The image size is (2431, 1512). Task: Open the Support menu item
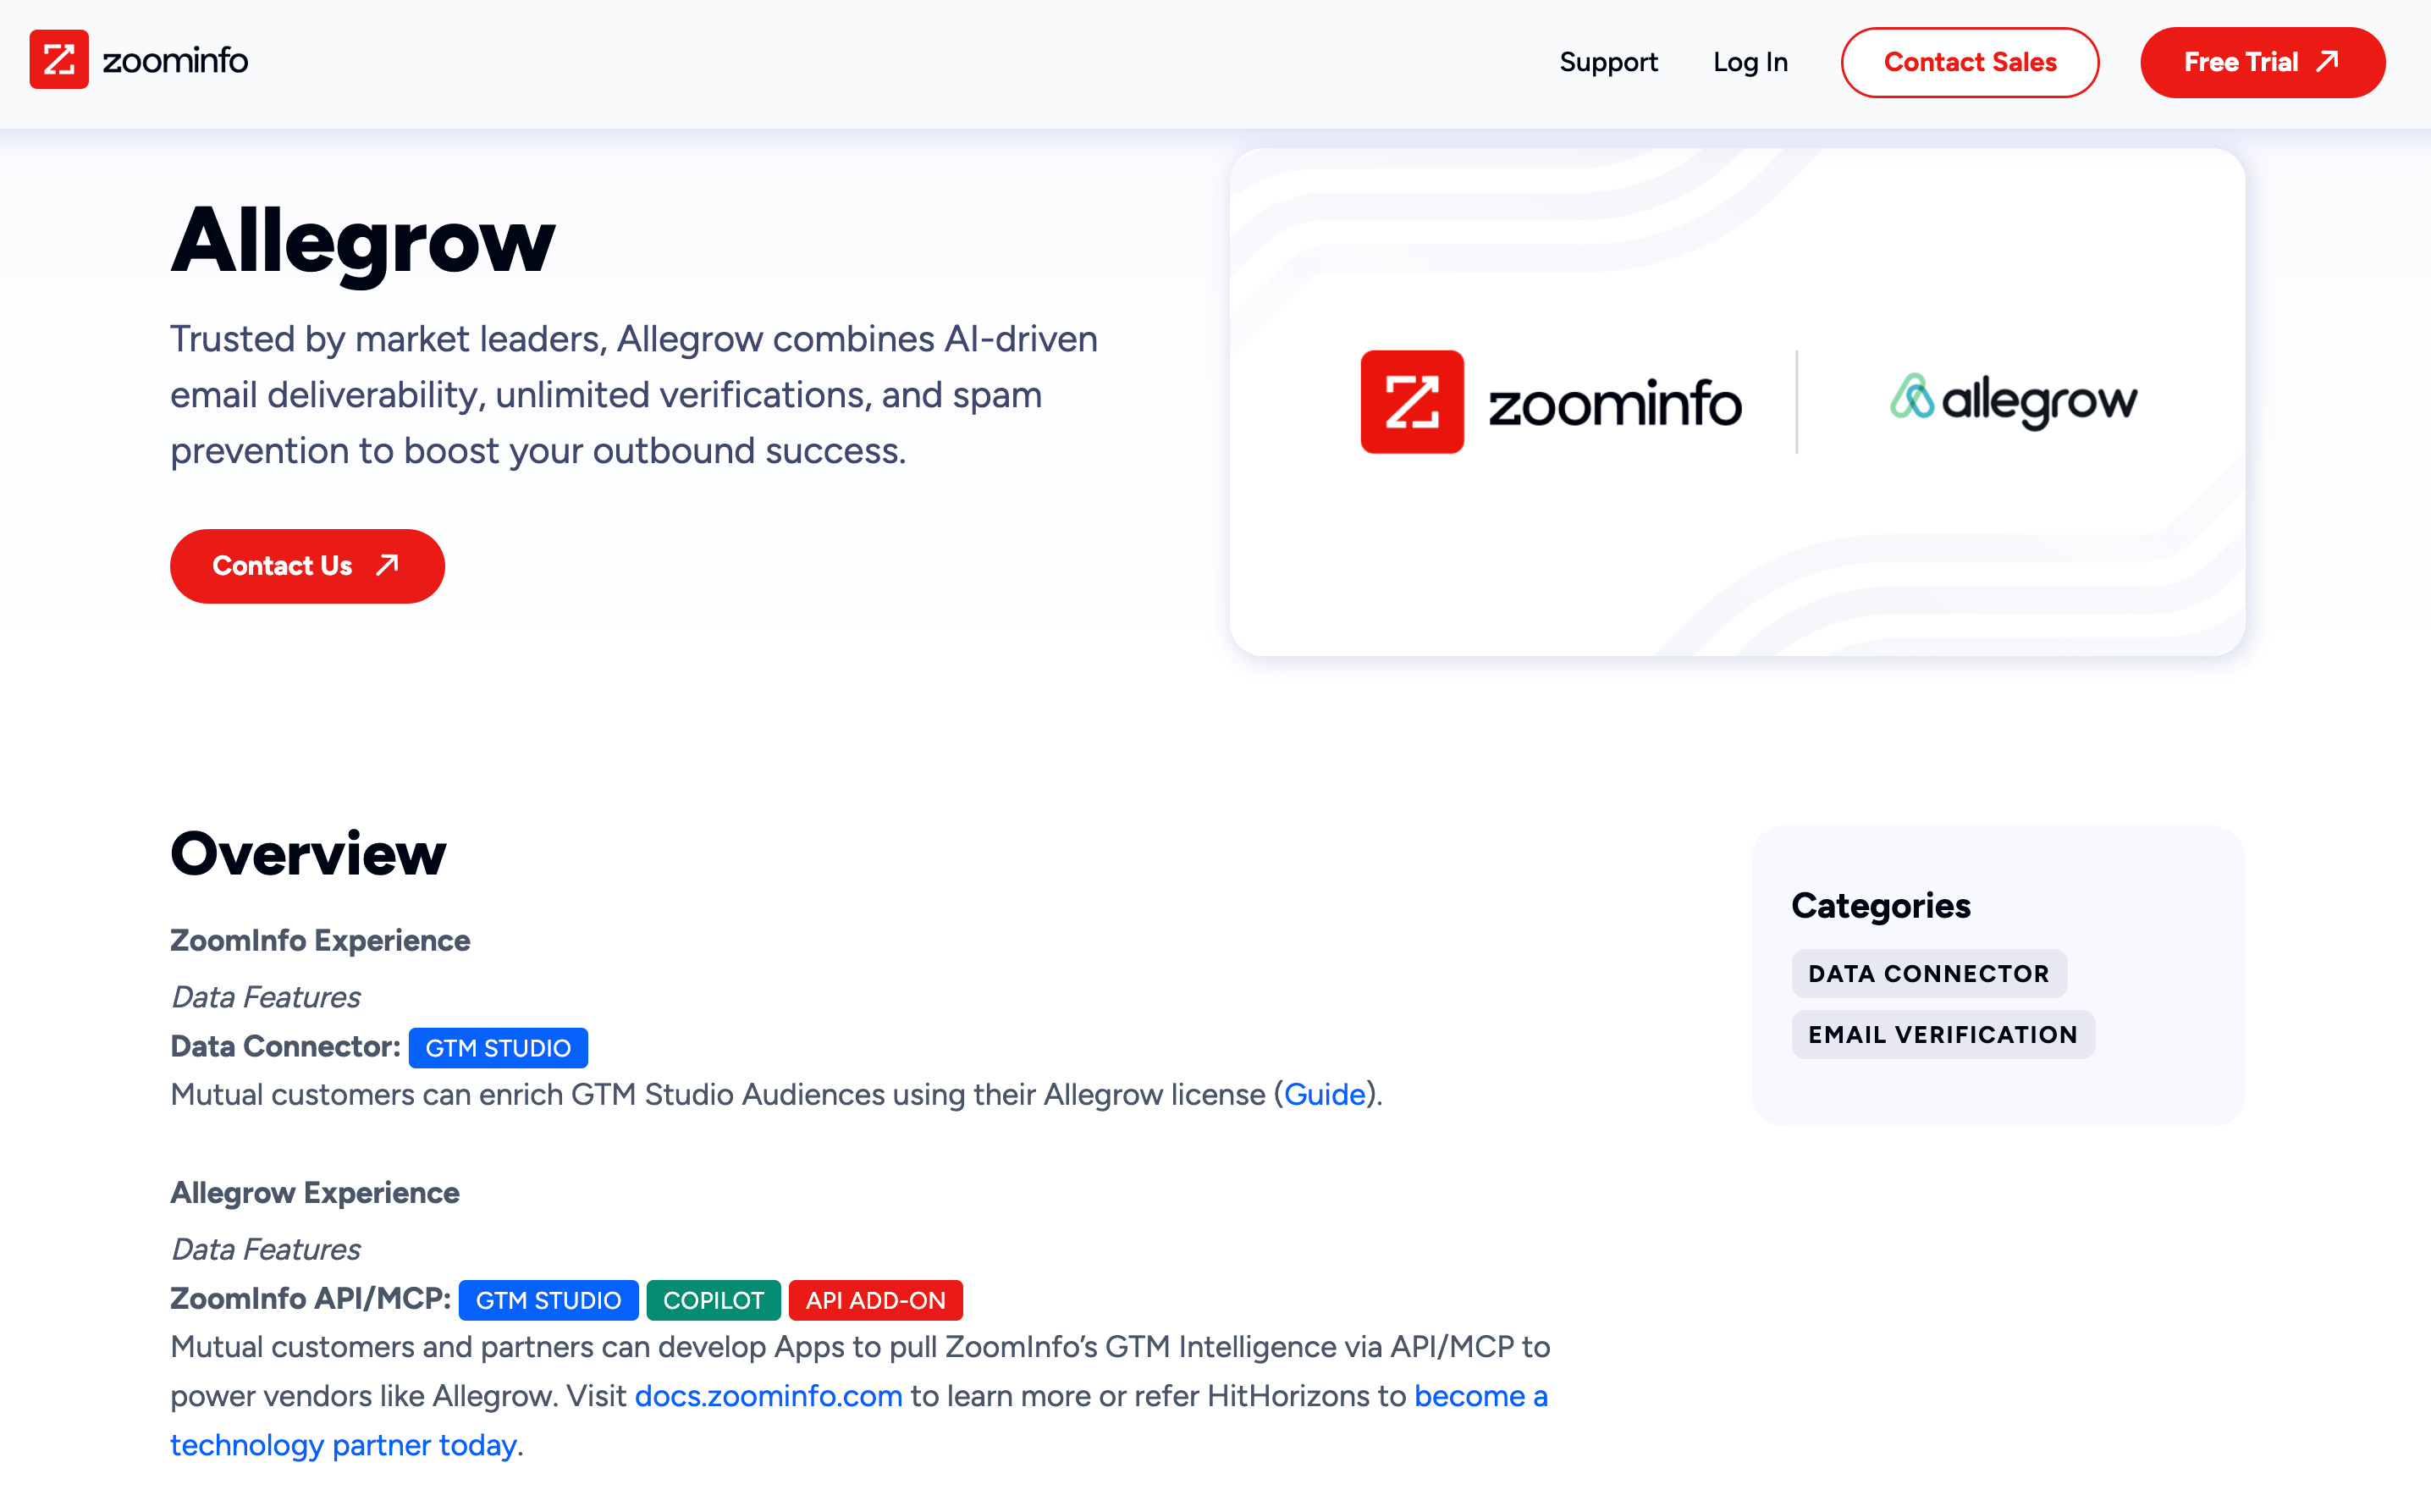(1607, 61)
